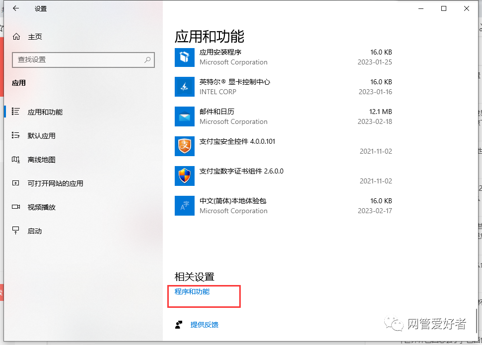Click the 中文(简体)本地体验包 icon
This screenshot has height=345, width=482.
(x=184, y=206)
